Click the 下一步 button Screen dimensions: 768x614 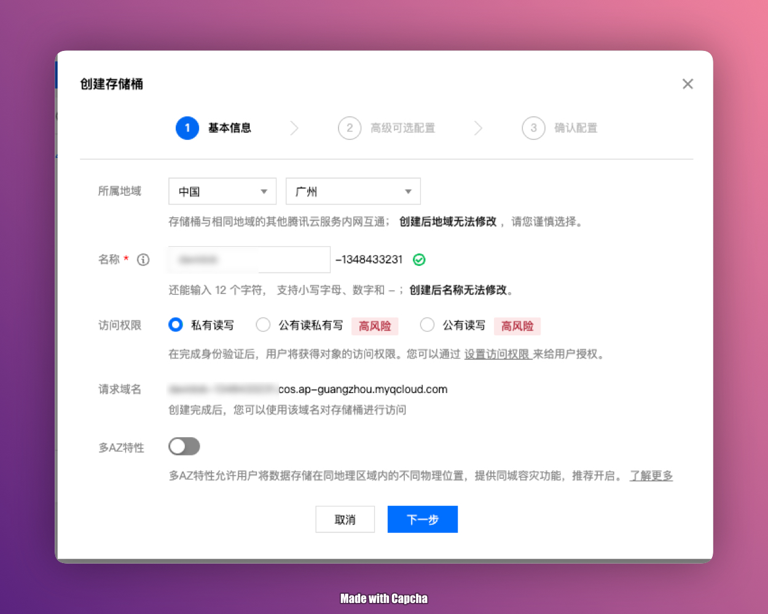pos(422,519)
